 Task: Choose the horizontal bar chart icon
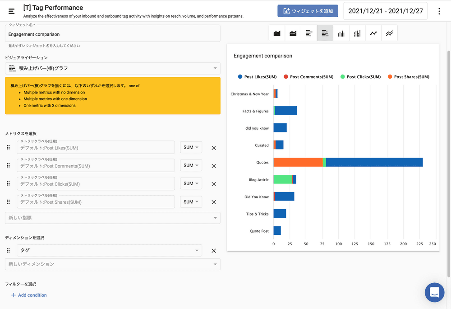click(309, 33)
